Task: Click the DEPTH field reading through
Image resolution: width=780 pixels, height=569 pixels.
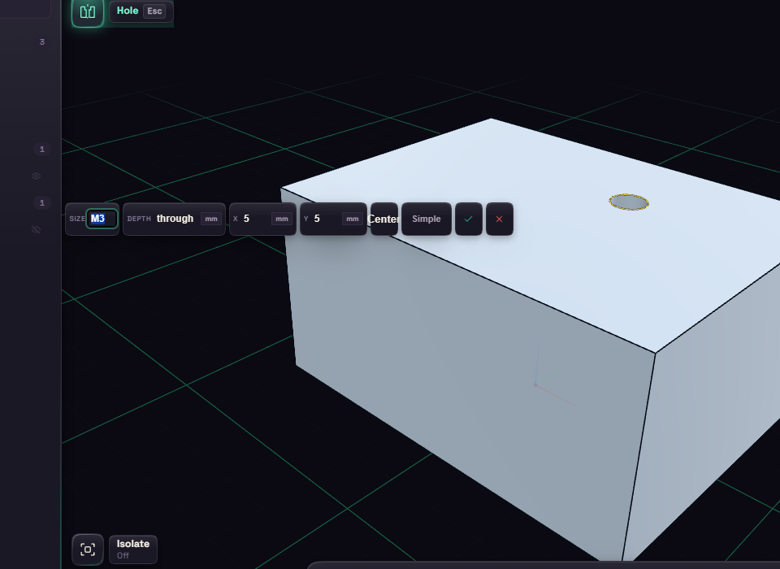Action: click(174, 219)
